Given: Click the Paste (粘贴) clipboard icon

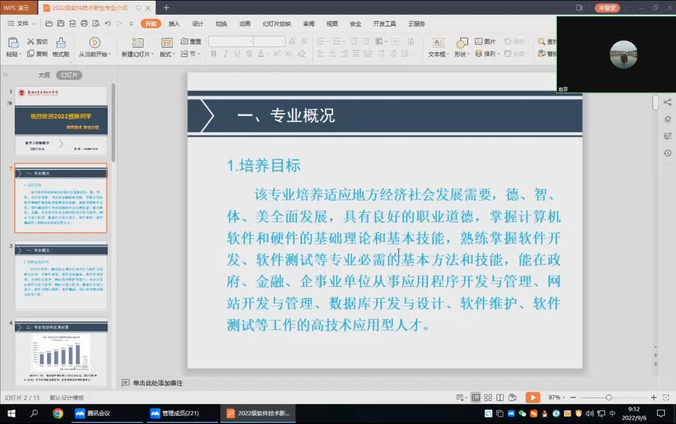Looking at the screenshot, I should tap(12, 43).
